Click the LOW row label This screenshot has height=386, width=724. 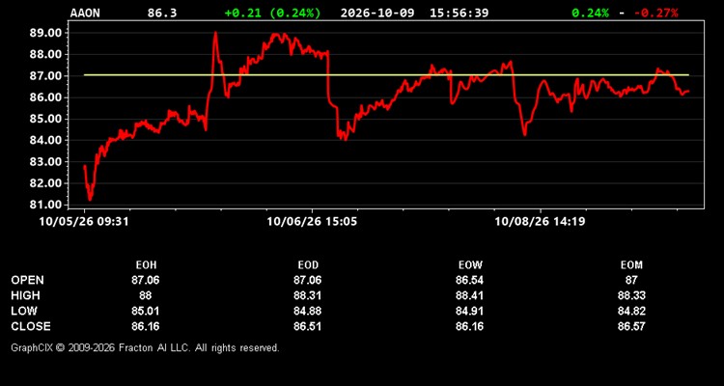24,311
